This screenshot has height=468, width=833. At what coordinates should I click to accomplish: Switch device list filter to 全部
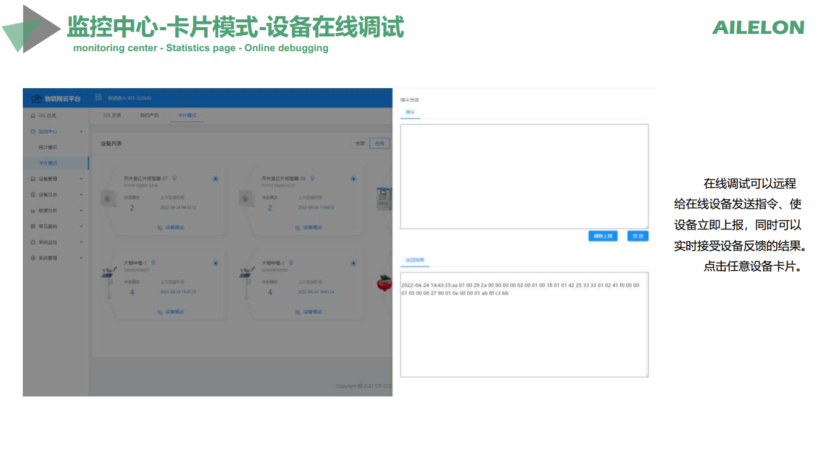(x=359, y=143)
